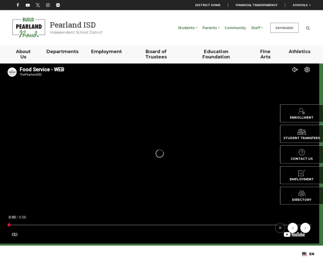
Task: Open the Athletics menu item
Action: [x=299, y=52]
